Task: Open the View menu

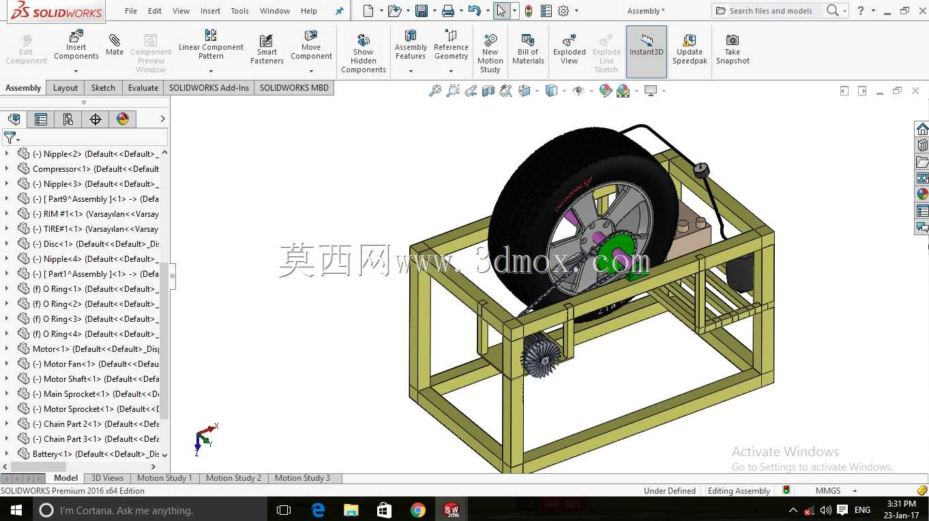Action: (x=181, y=11)
